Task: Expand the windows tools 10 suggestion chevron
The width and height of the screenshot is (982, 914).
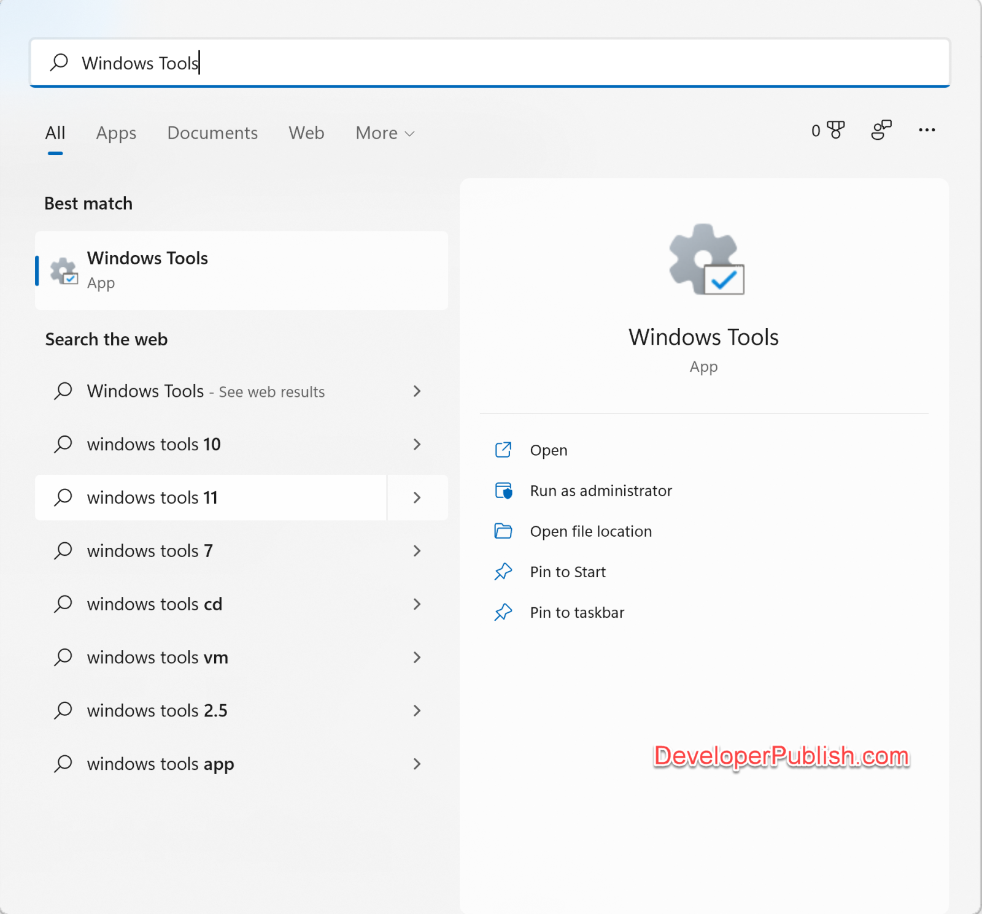Action: (x=417, y=444)
